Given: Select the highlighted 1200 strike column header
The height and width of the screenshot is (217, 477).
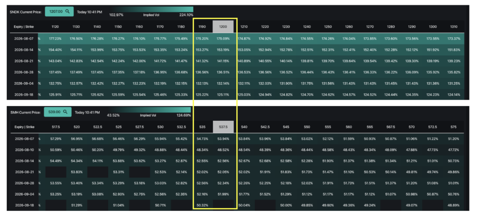Looking at the screenshot, I should pos(223,26).
